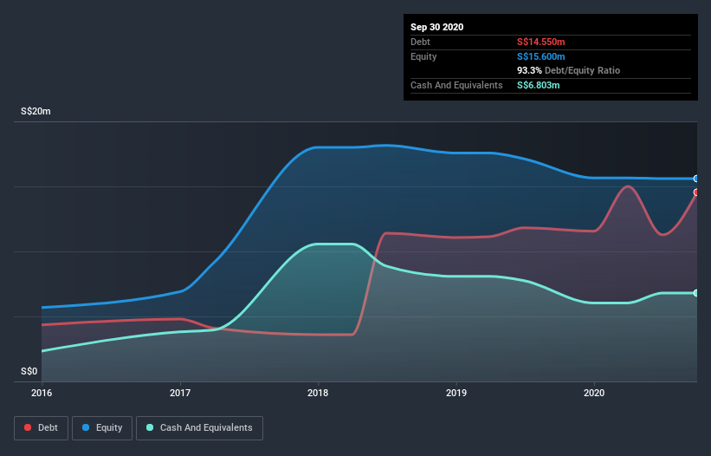Click the Debt row label in tooltip
The width and height of the screenshot is (711, 456).
(420, 42)
